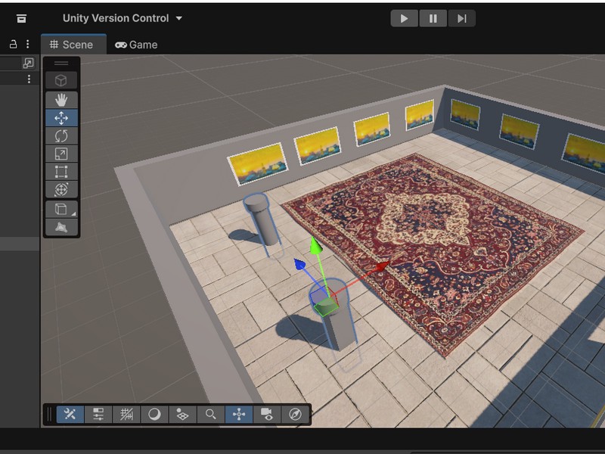Toggle the panel lock icon

13,45
